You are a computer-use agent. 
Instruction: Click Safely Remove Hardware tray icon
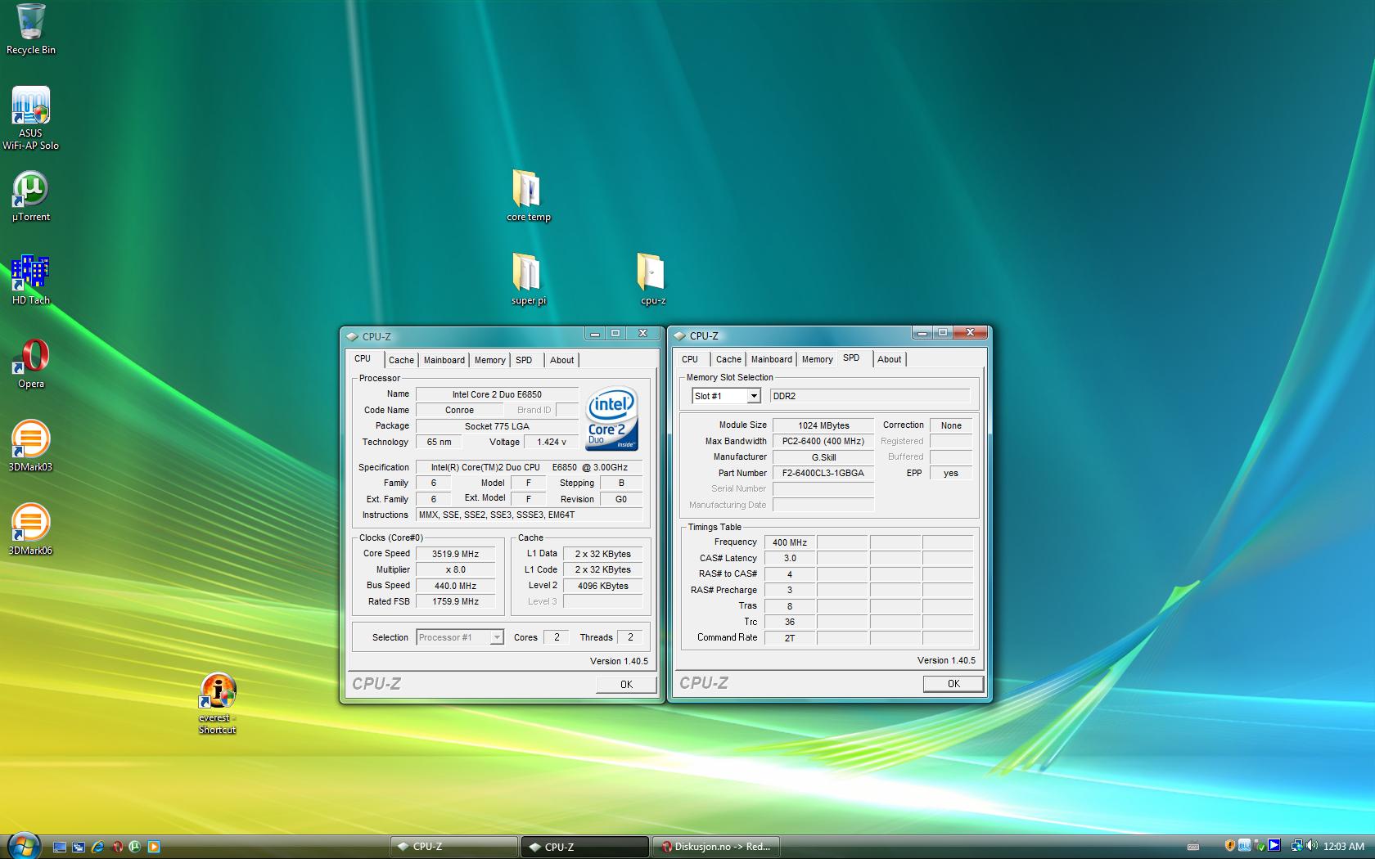click(1260, 846)
